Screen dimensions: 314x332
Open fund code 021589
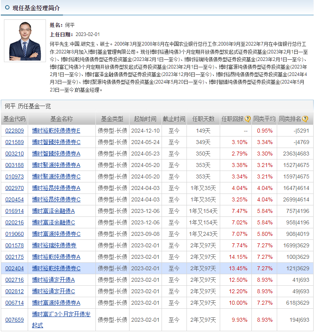coord(14,142)
